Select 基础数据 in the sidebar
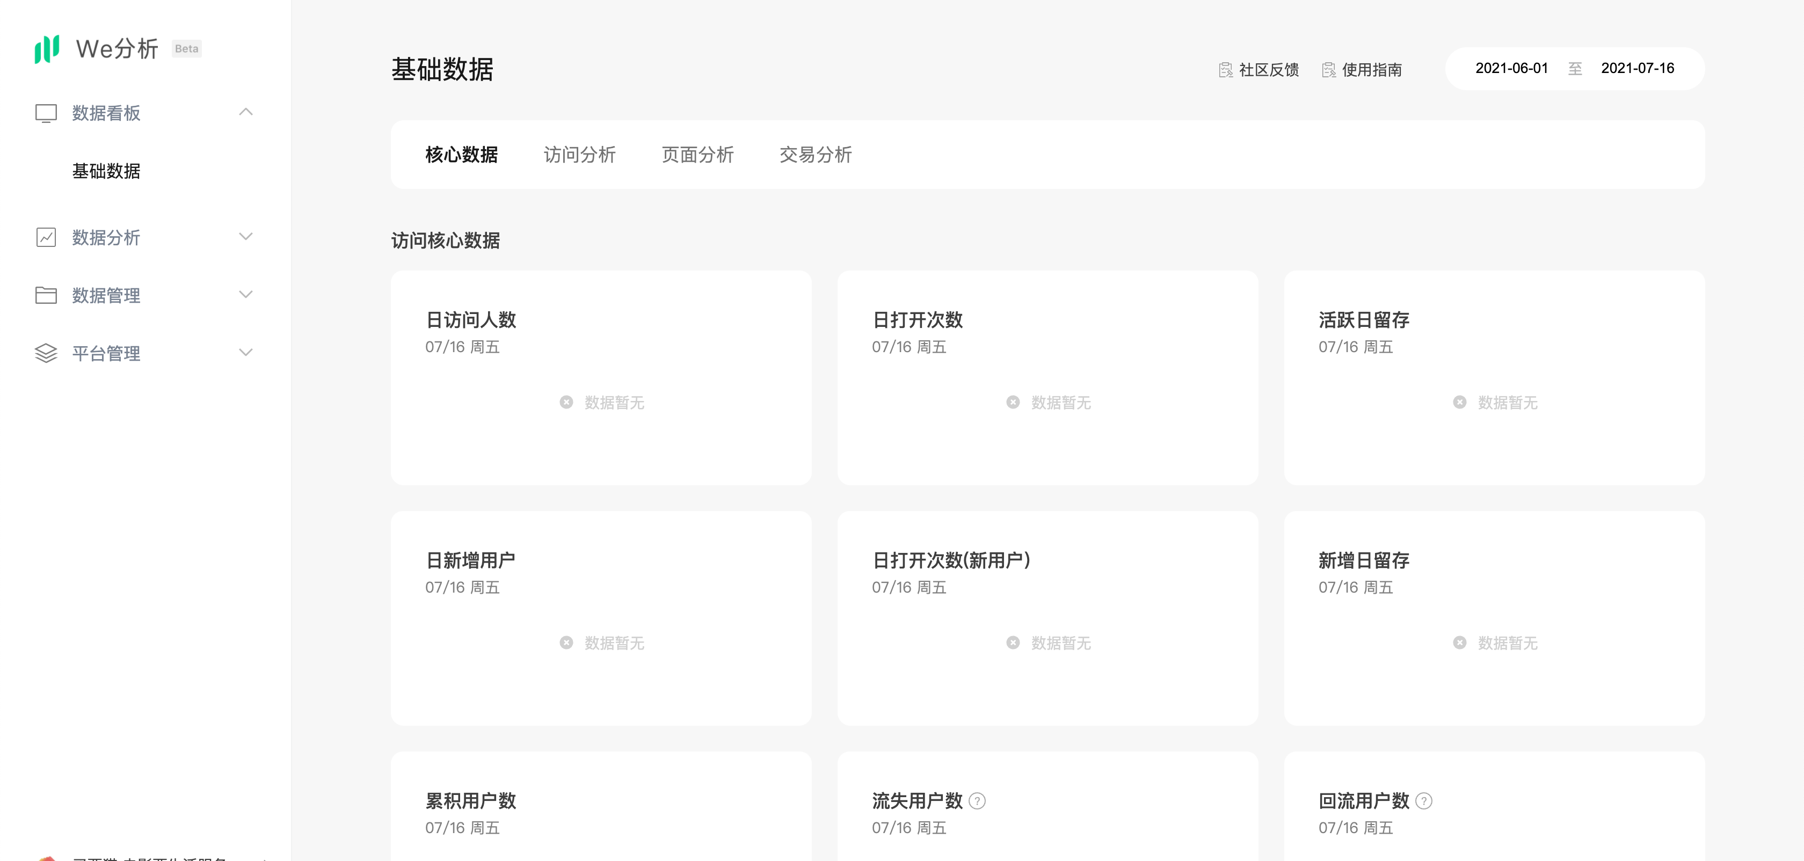 click(106, 171)
